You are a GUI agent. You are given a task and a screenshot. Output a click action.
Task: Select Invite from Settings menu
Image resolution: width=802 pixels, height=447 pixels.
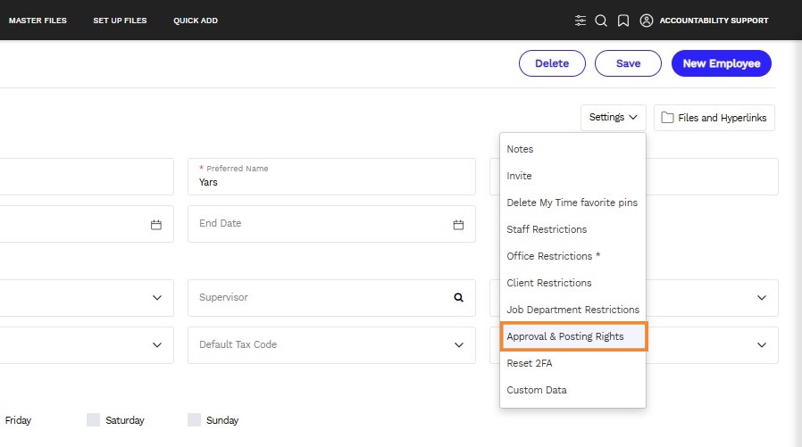572,176
